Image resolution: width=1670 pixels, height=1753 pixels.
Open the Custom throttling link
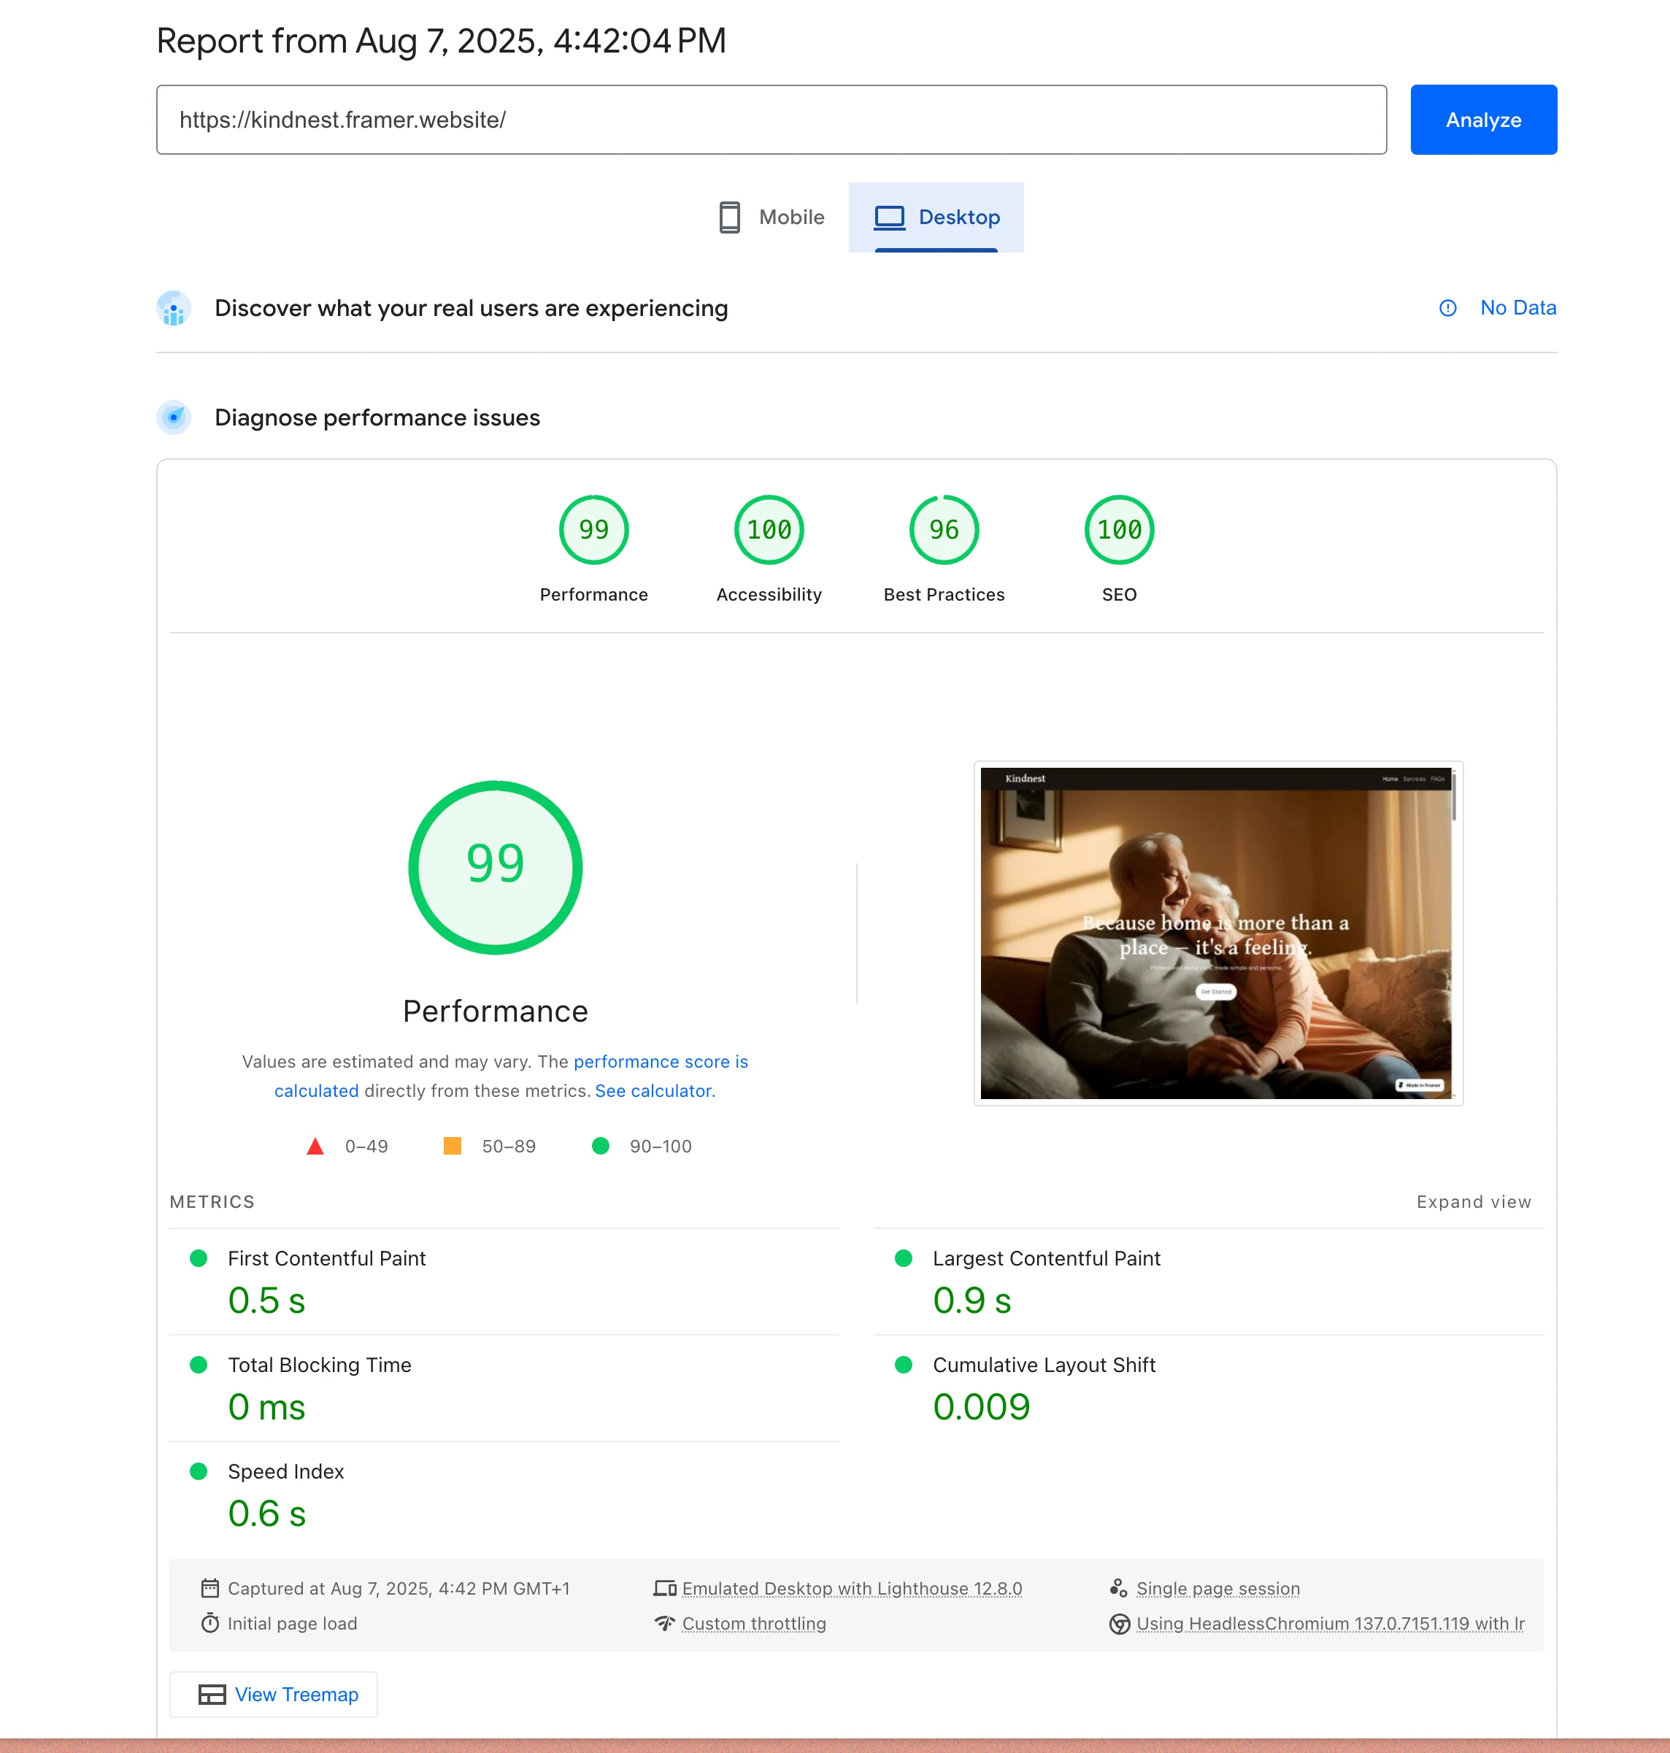(x=753, y=1623)
